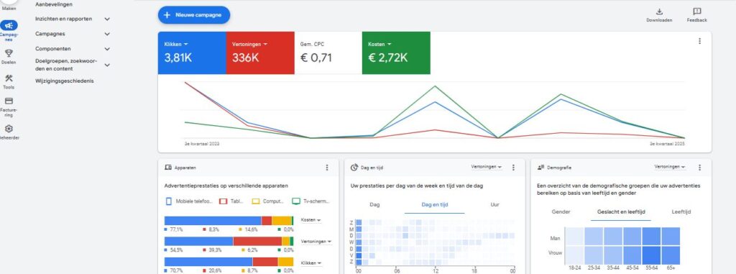
Task: Open the Dag en tijd Vertoningen dropdown
Action: 487,167
